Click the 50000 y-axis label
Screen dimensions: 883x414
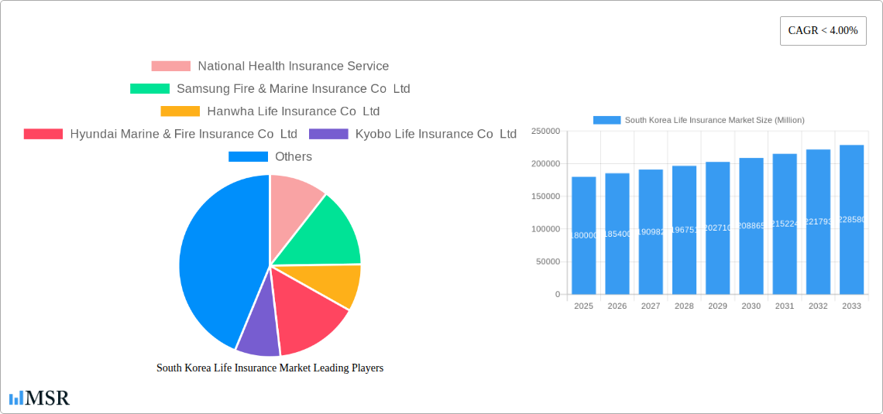tap(548, 262)
